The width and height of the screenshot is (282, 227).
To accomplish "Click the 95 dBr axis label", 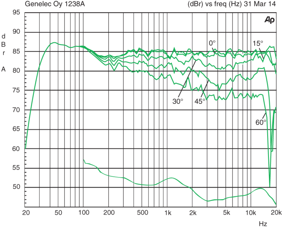I will click(x=16, y=13).
